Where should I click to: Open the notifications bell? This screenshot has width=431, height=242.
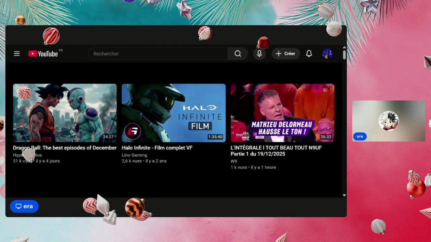(309, 54)
